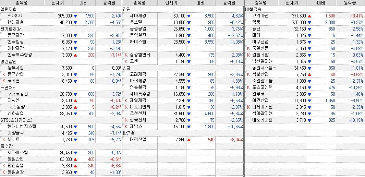Click the blue down arrow for POSCO
This screenshot has width=365, height=177.
(75, 16)
